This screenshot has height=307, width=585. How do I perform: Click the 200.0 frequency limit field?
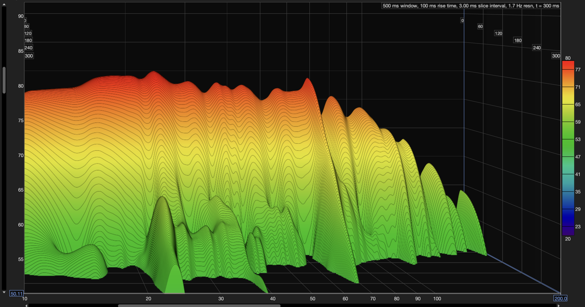coord(560,298)
